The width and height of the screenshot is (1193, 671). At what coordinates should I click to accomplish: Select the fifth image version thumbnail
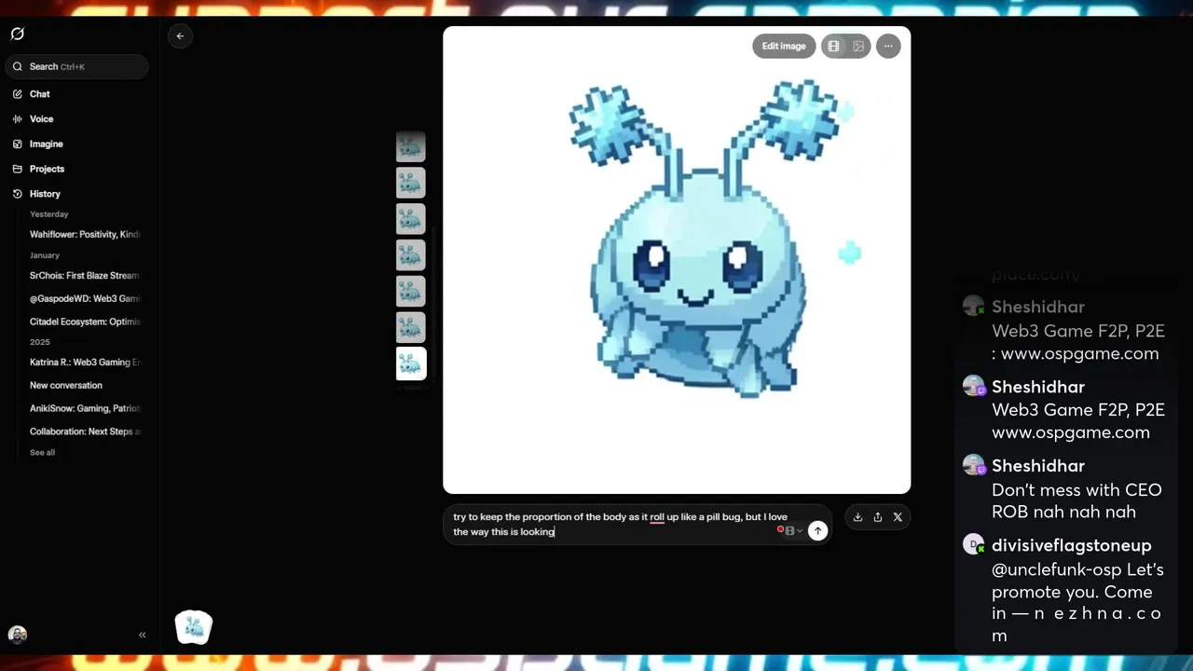point(411,291)
